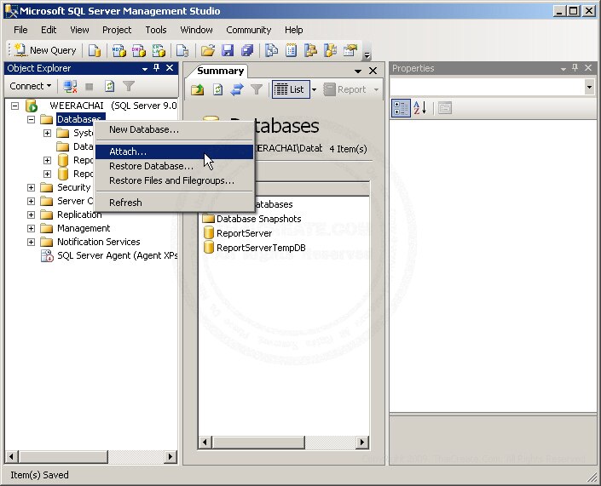Click Object Explorer horizontal scrollbar right arrow
Image resolution: width=601 pixels, height=486 pixels.
pos(170,456)
